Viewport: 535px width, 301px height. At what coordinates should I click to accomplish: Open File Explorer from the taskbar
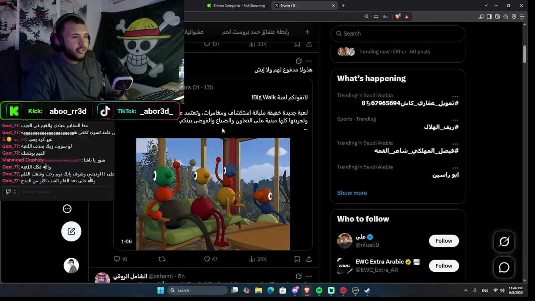click(x=258, y=291)
